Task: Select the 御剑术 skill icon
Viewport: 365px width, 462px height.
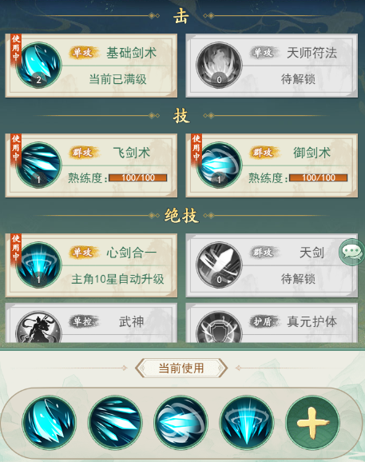Action: pos(219,165)
